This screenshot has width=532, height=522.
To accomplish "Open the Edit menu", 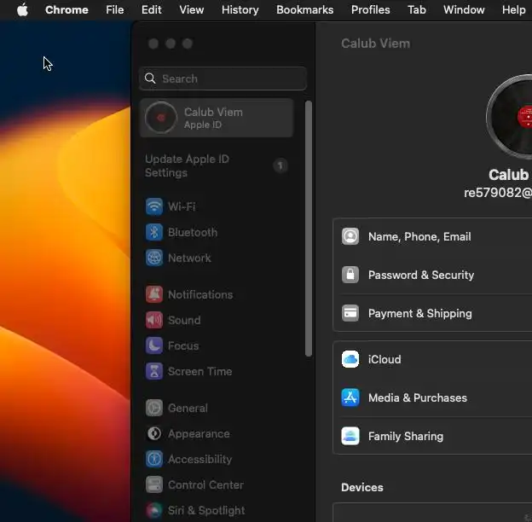I will click(151, 9).
